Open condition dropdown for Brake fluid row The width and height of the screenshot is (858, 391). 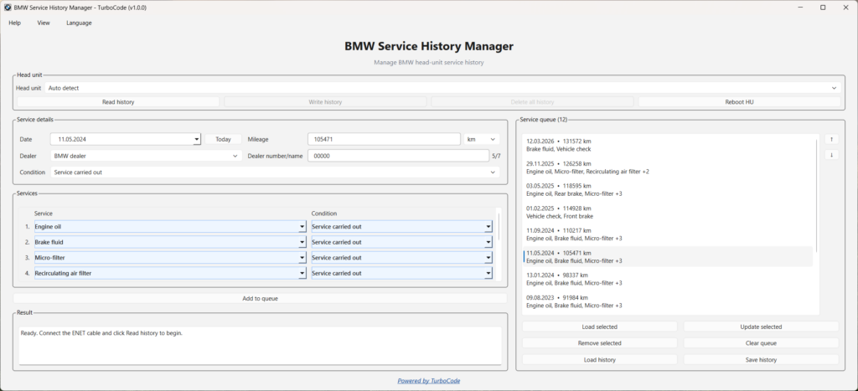pyautogui.click(x=488, y=242)
